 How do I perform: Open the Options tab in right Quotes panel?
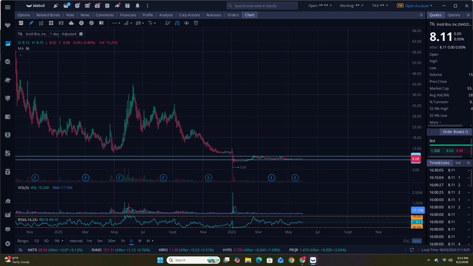pyautogui.click(x=454, y=15)
